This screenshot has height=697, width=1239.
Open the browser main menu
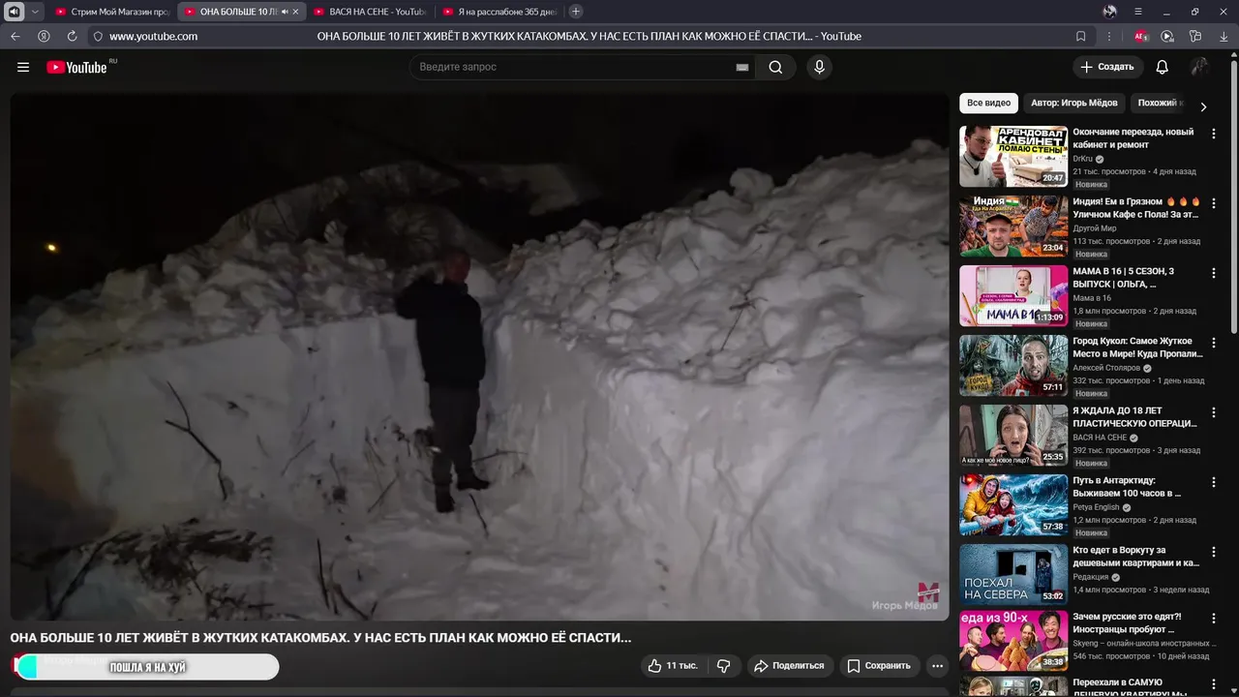(x=1138, y=12)
